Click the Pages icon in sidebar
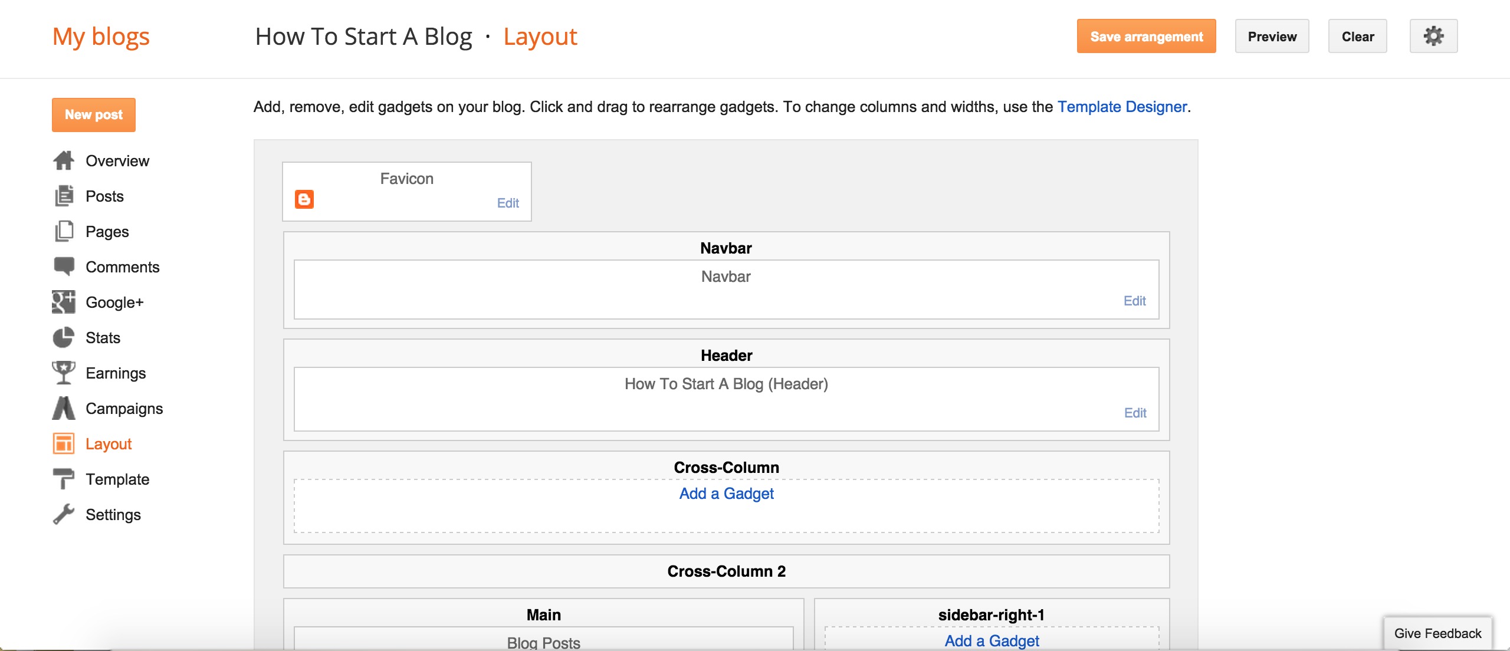The height and width of the screenshot is (651, 1510). [64, 231]
